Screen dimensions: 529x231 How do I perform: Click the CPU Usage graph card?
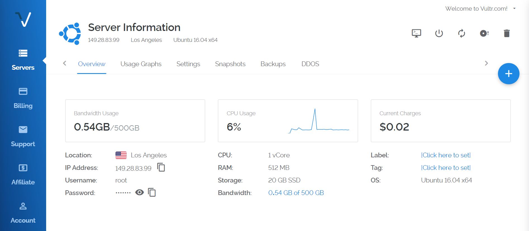pyautogui.click(x=288, y=121)
